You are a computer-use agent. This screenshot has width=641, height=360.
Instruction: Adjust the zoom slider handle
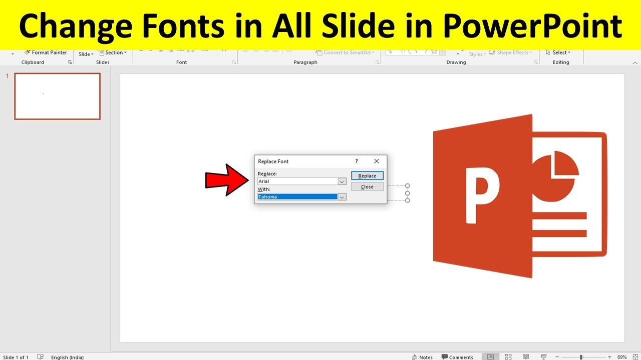(581, 357)
